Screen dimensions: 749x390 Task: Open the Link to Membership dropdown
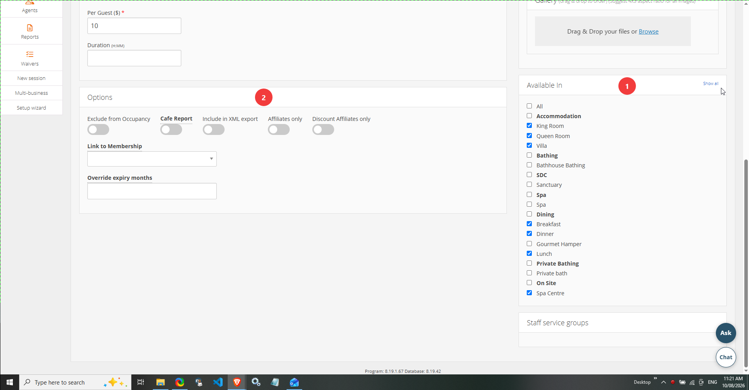[152, 159]
